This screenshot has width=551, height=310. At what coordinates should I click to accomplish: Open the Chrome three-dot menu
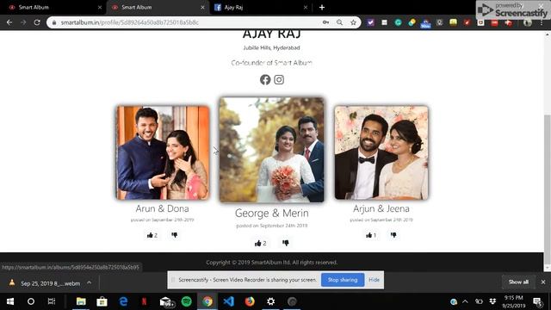542,22
